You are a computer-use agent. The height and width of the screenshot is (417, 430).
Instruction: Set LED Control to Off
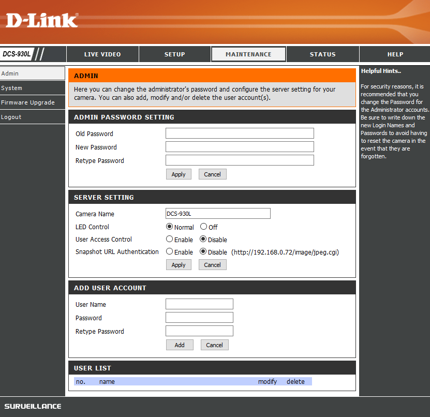point(203,227)
